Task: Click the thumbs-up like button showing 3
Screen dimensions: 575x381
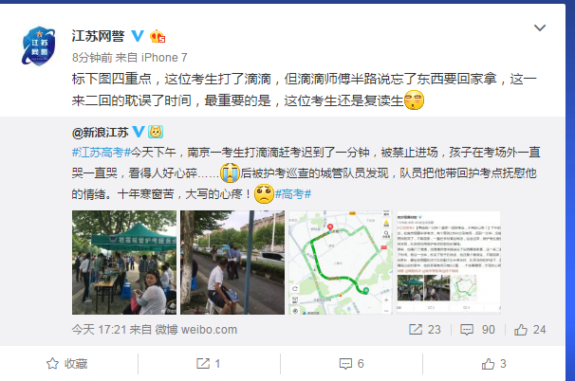Action: click(x=493, y=363)
